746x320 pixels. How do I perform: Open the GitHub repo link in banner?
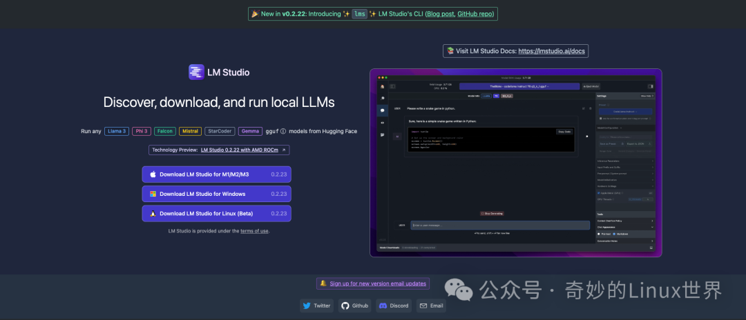(475, 14)
